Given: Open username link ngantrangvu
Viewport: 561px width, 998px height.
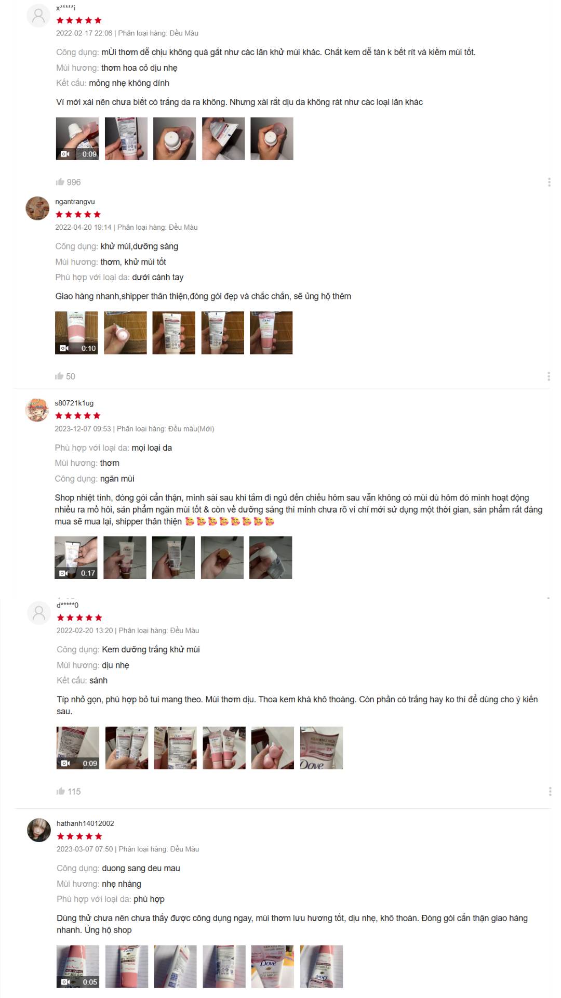Looking at the screenshot, I should tap(75, 202).
